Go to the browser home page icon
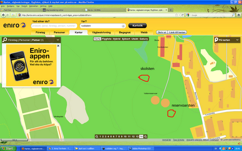The height and width of the screenshot is (151, 242). (239, 15)
